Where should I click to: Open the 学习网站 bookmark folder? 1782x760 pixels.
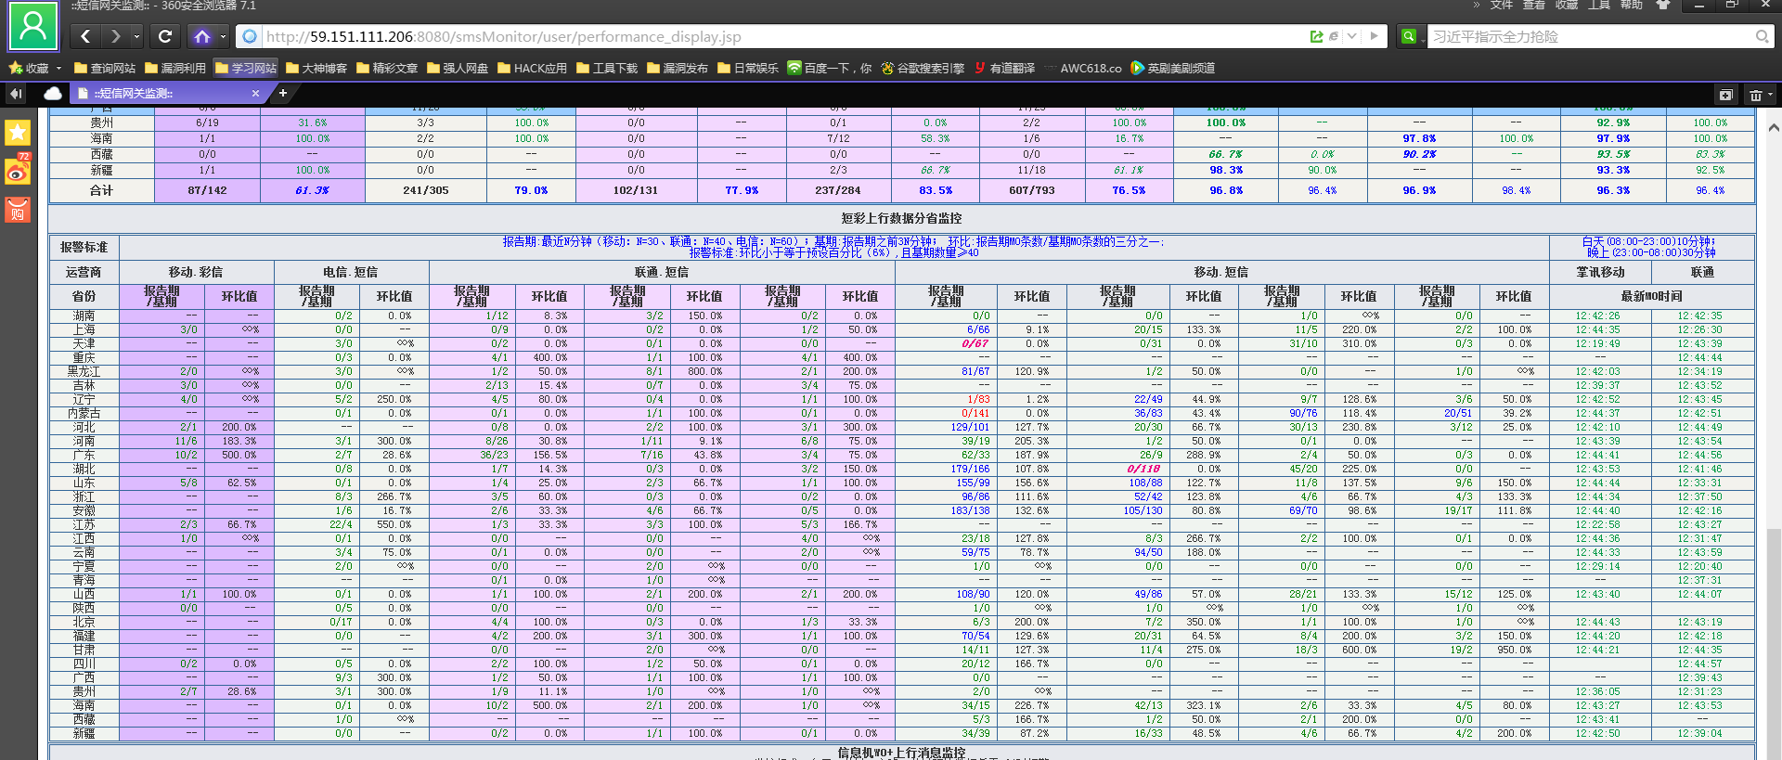click(x=246, y=68)
